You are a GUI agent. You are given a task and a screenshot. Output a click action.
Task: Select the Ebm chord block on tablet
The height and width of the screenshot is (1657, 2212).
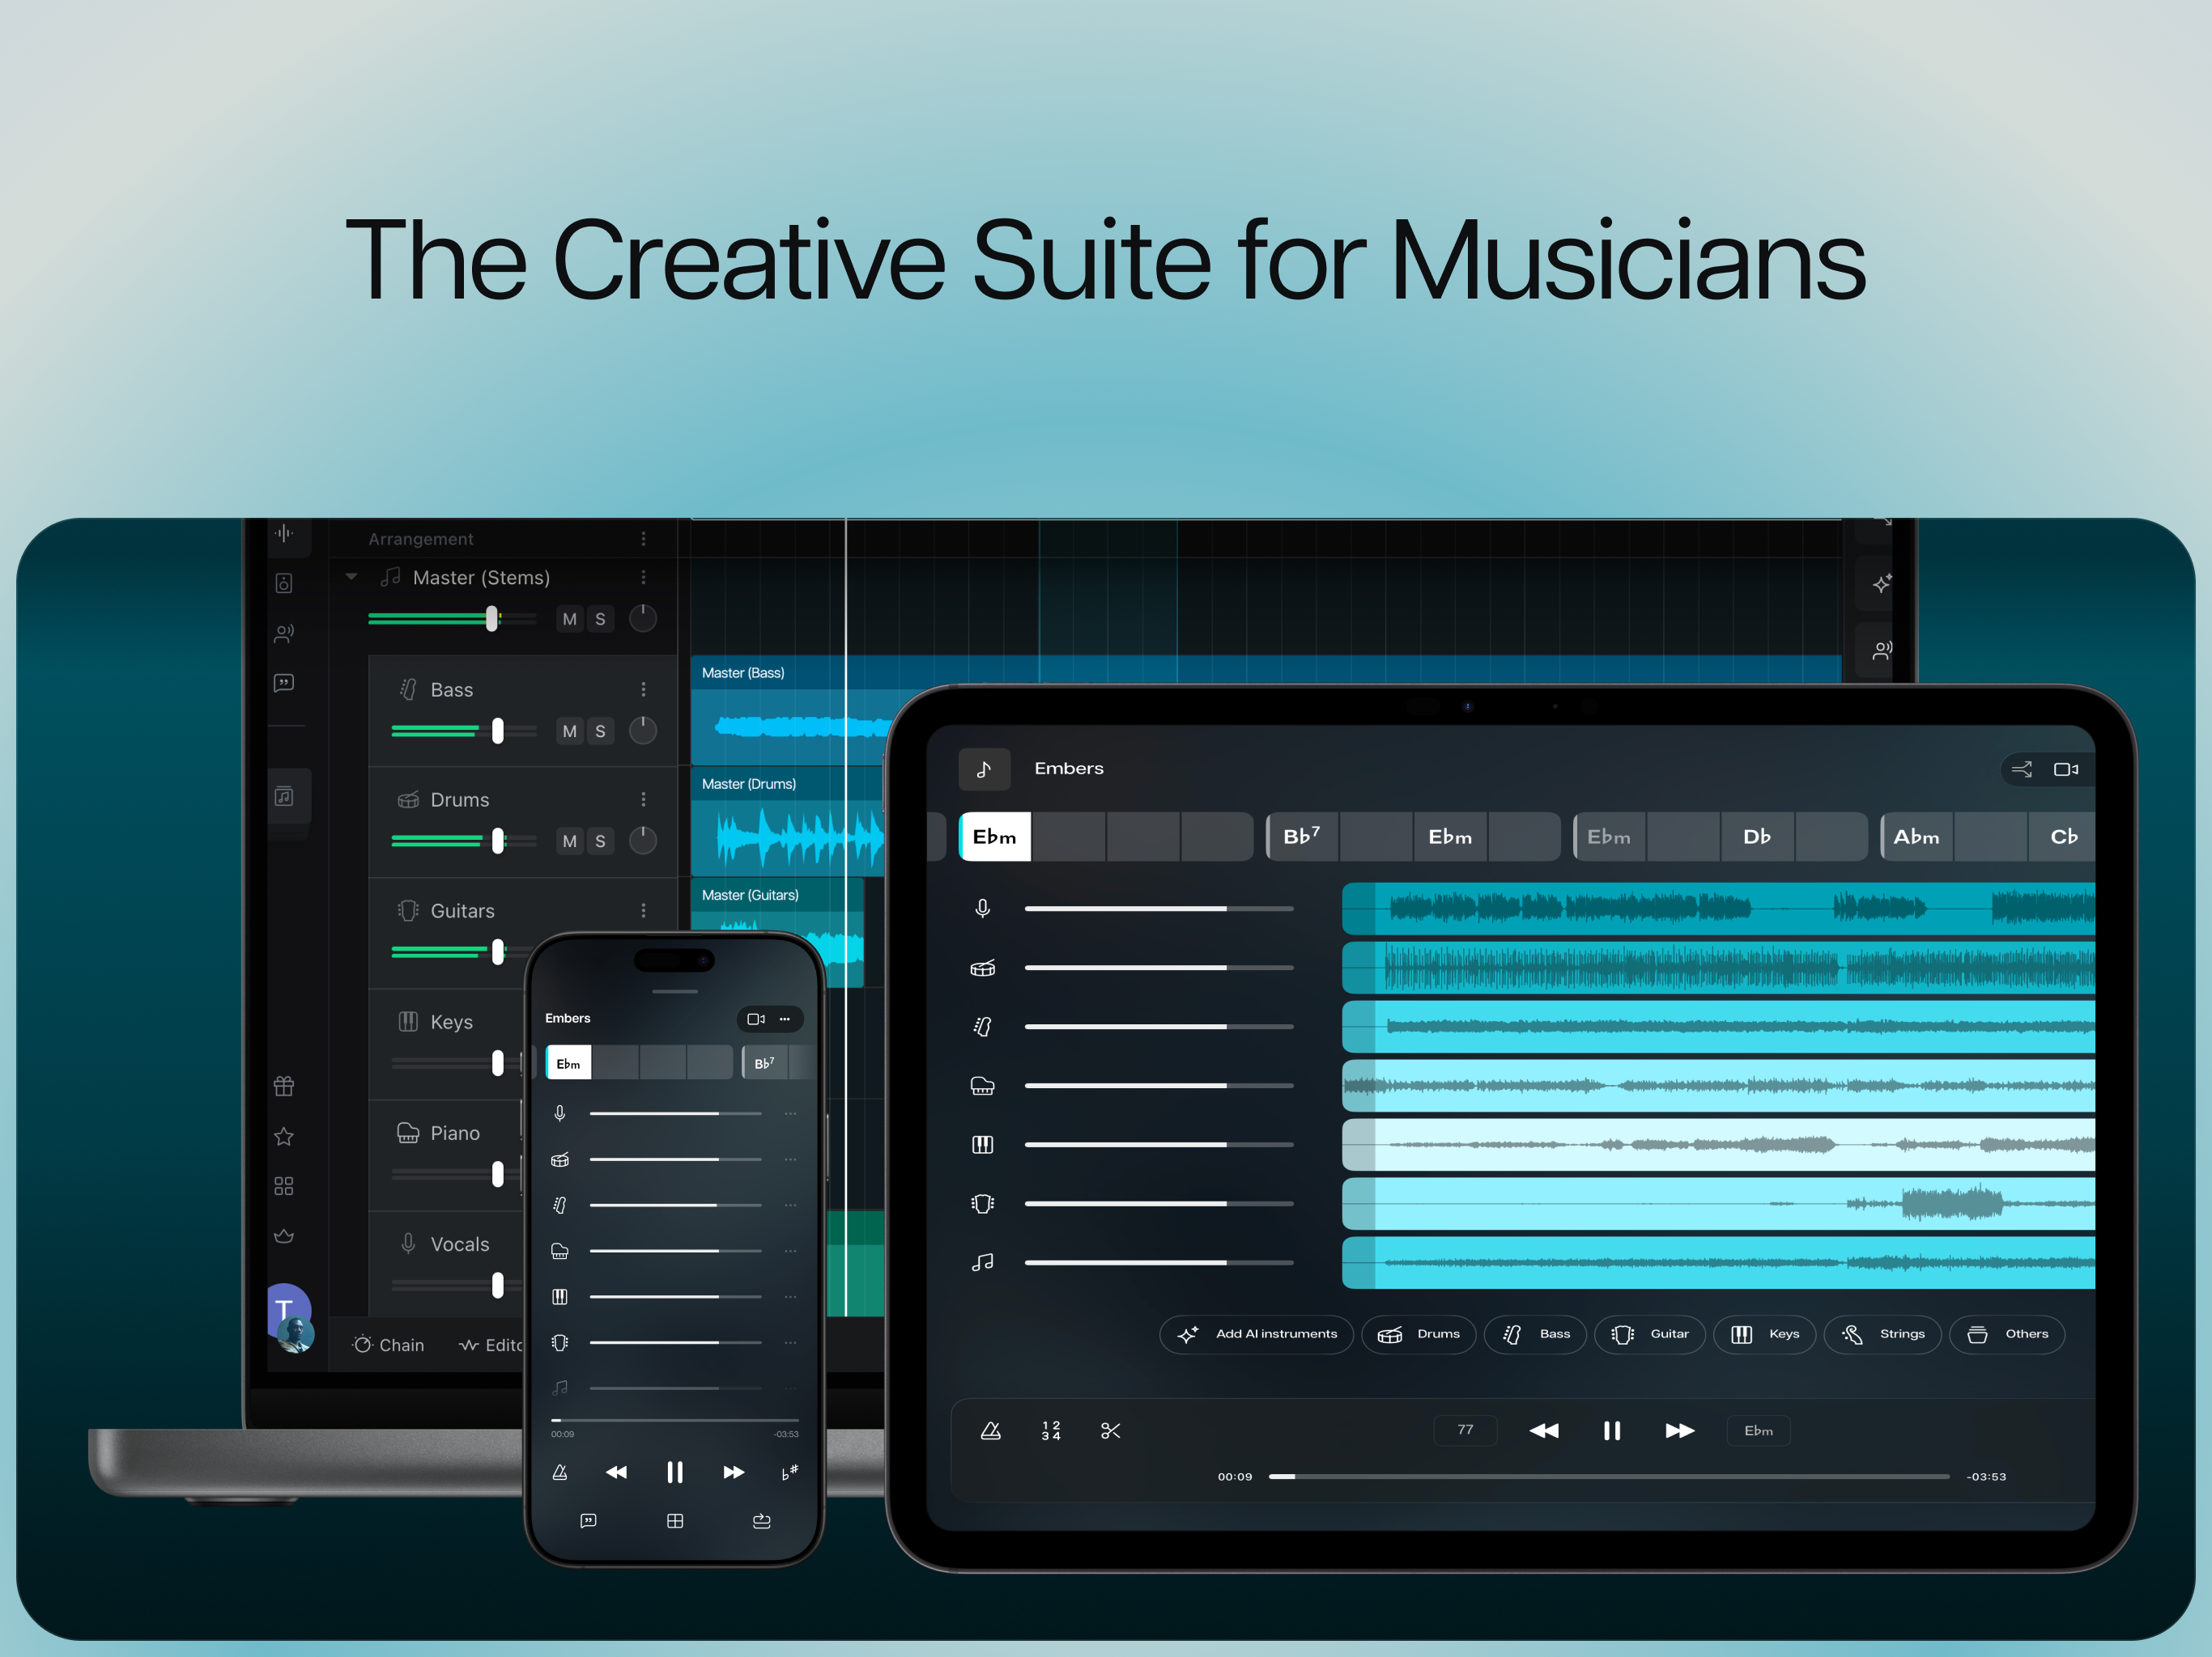coord(994,837)
